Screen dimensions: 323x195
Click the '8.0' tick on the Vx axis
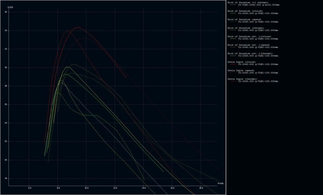click(58, 188)
